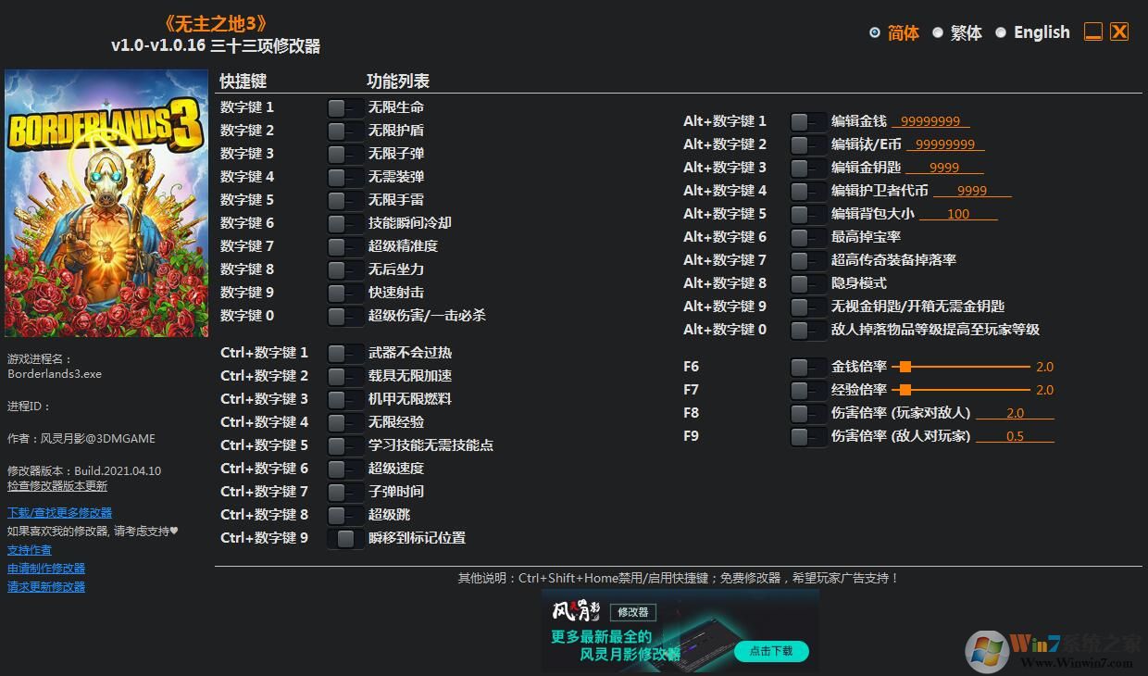Enable the 无限生命 (infinite health) toggle
Screen dimensions: 1148x676
coord(344,106)
